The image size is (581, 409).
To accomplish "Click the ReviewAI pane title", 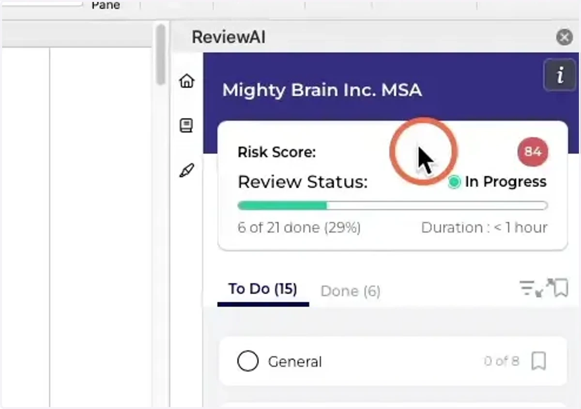I will 229,37.
